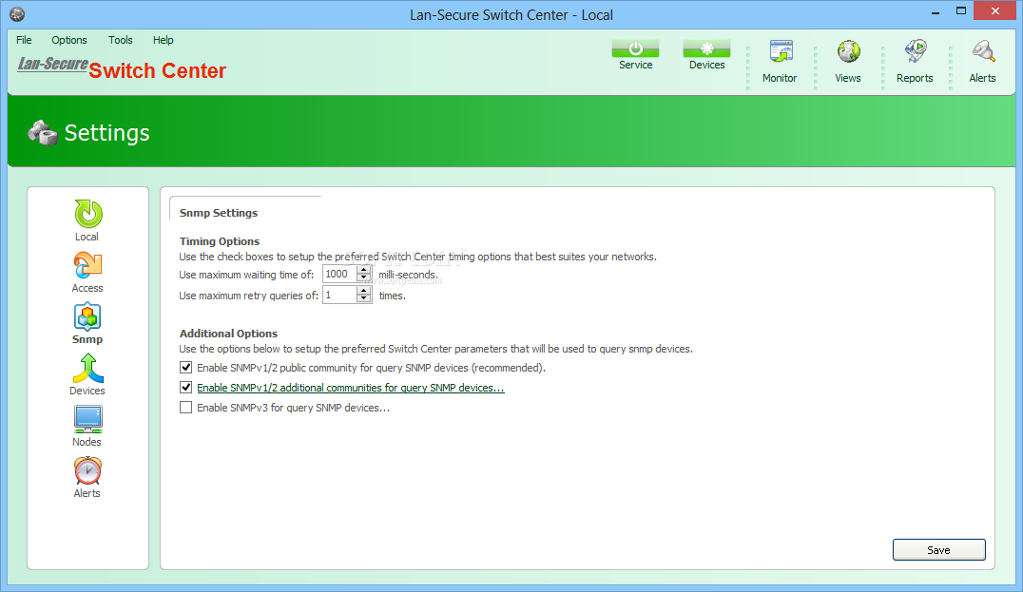The height and width of the screenshot is (592, 1023).
Task: Open the Tools menu
Action: tap(121, 40)
